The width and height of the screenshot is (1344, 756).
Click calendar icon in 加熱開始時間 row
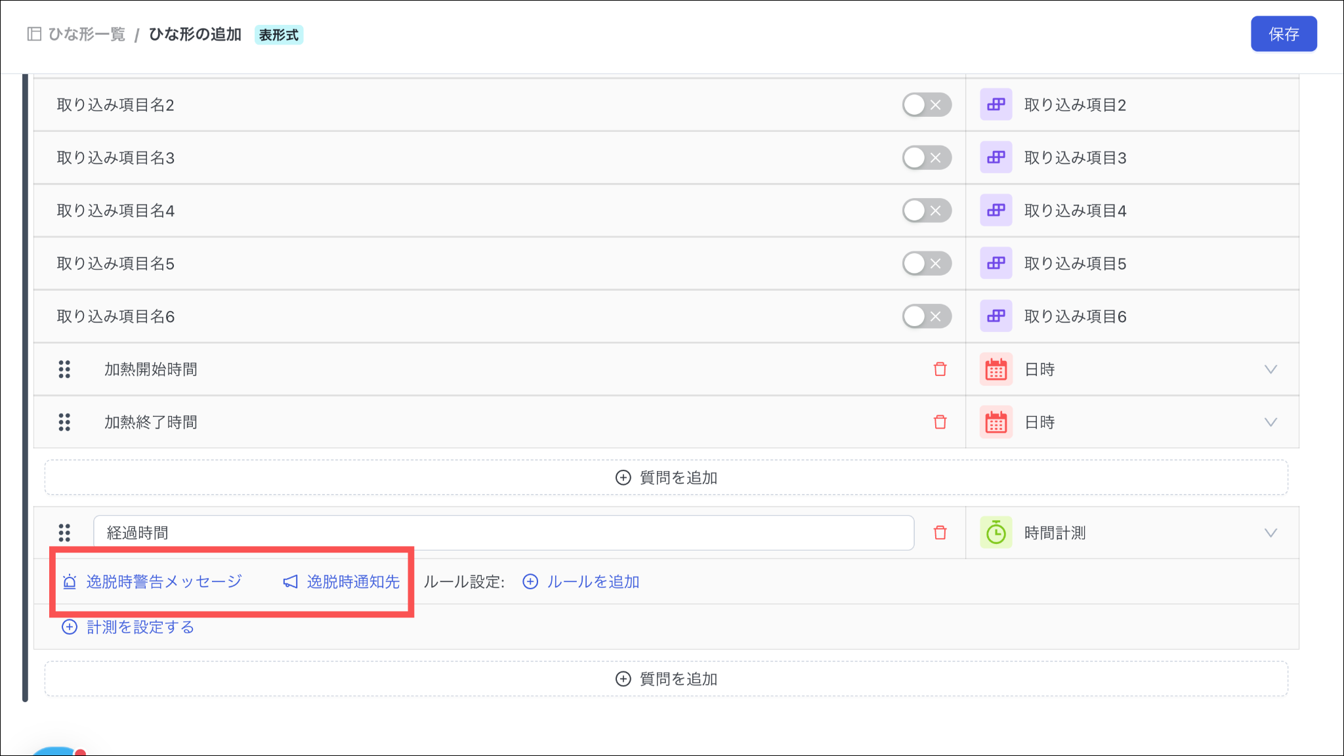(x=996, y=369)
